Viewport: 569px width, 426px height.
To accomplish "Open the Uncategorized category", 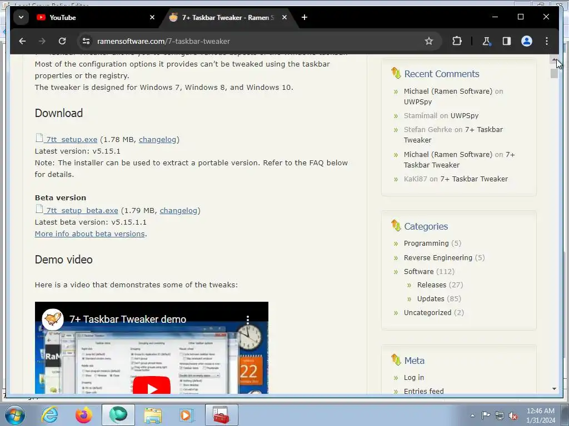I will (x=427, y=313).
